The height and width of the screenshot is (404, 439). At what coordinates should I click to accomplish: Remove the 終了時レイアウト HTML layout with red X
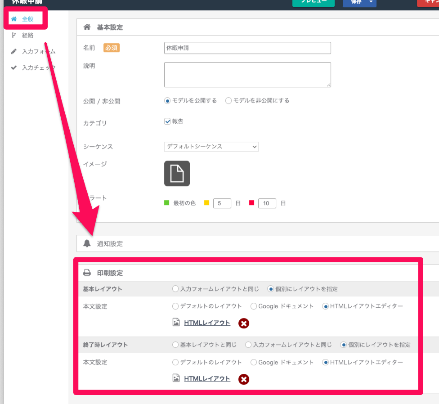click(x=244, y=379)
